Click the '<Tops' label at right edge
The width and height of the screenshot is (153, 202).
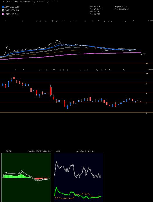pos(150,21)
